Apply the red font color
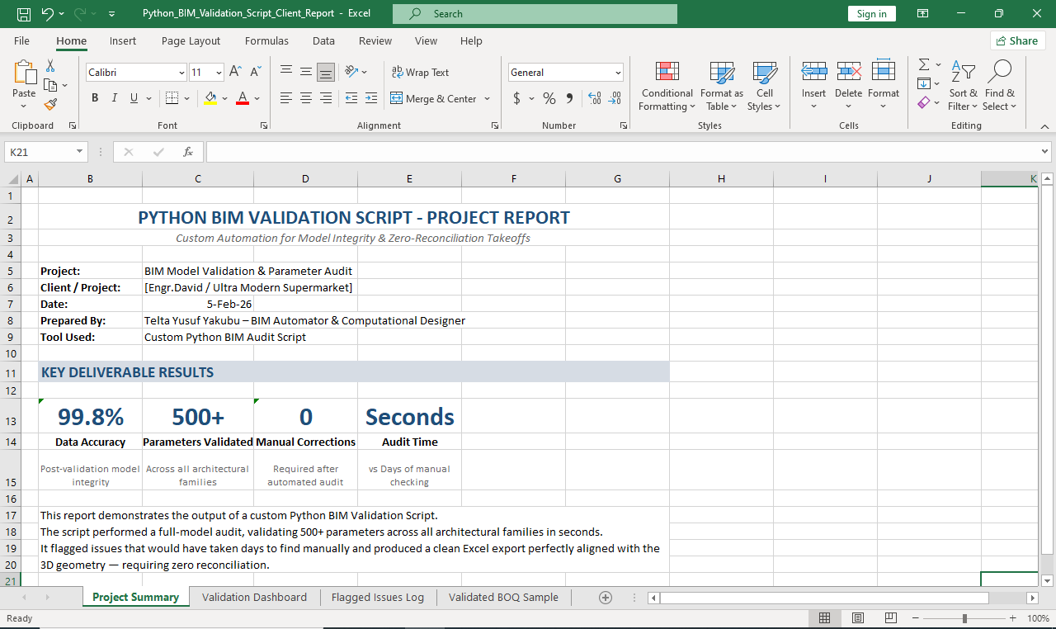Viewport: 1056px width, 629px height. [x=243, y=98]
